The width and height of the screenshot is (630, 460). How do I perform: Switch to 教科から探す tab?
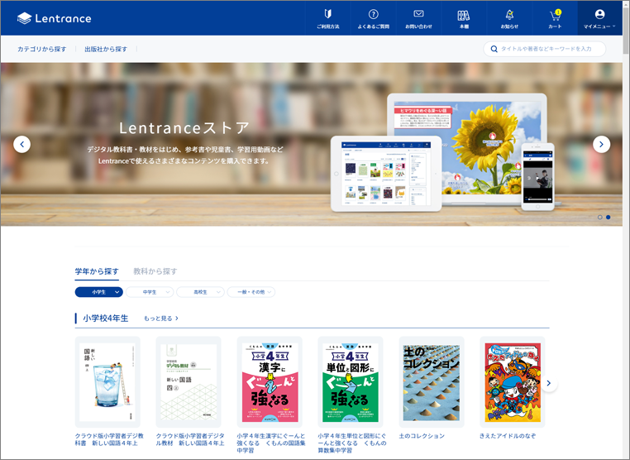[x=155, y=271]
